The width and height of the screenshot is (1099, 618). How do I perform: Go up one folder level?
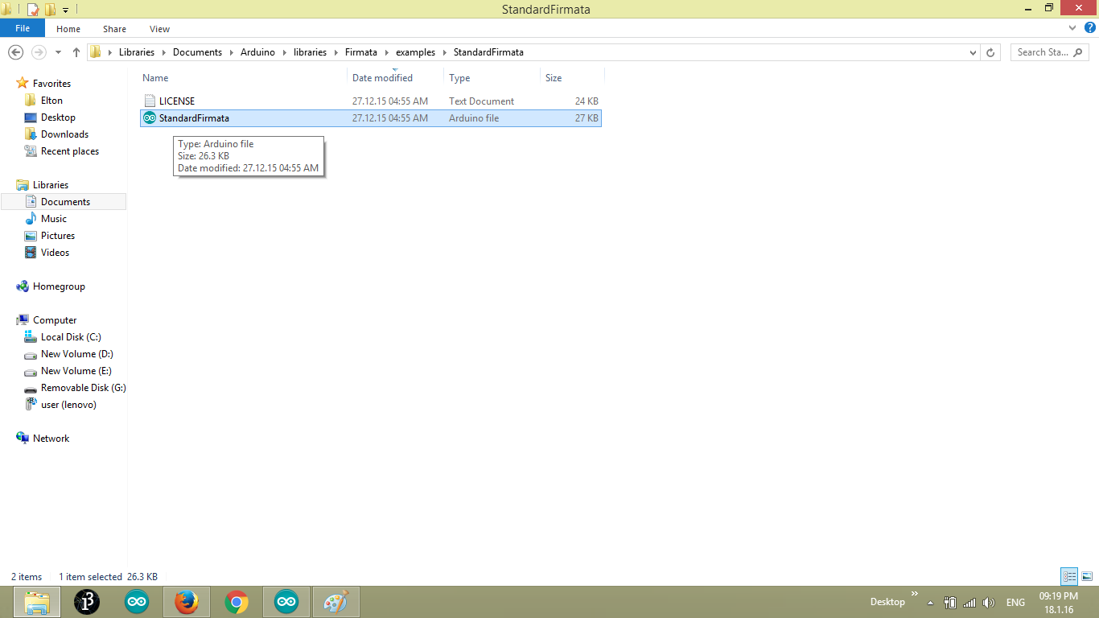tap(76, 52)
